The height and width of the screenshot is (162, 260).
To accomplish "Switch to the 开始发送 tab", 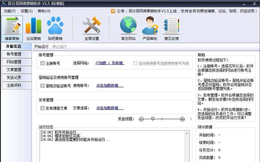I will (x=16, y=46).
